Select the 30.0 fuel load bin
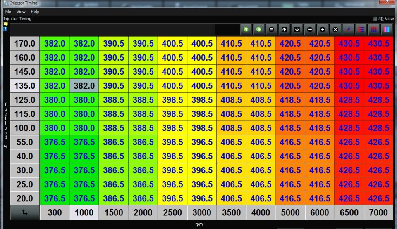Image resolution: width=397 pixels, height=229 pixels. (25, 170)
